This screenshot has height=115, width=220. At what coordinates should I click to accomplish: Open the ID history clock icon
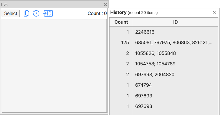36,13
